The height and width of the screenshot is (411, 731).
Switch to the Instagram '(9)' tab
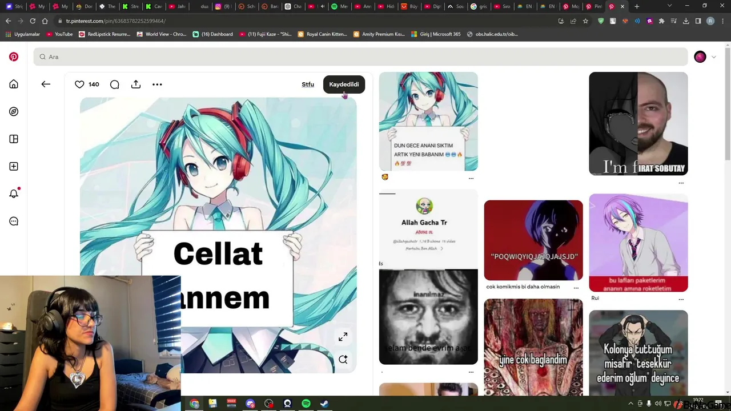pos(224,6)
